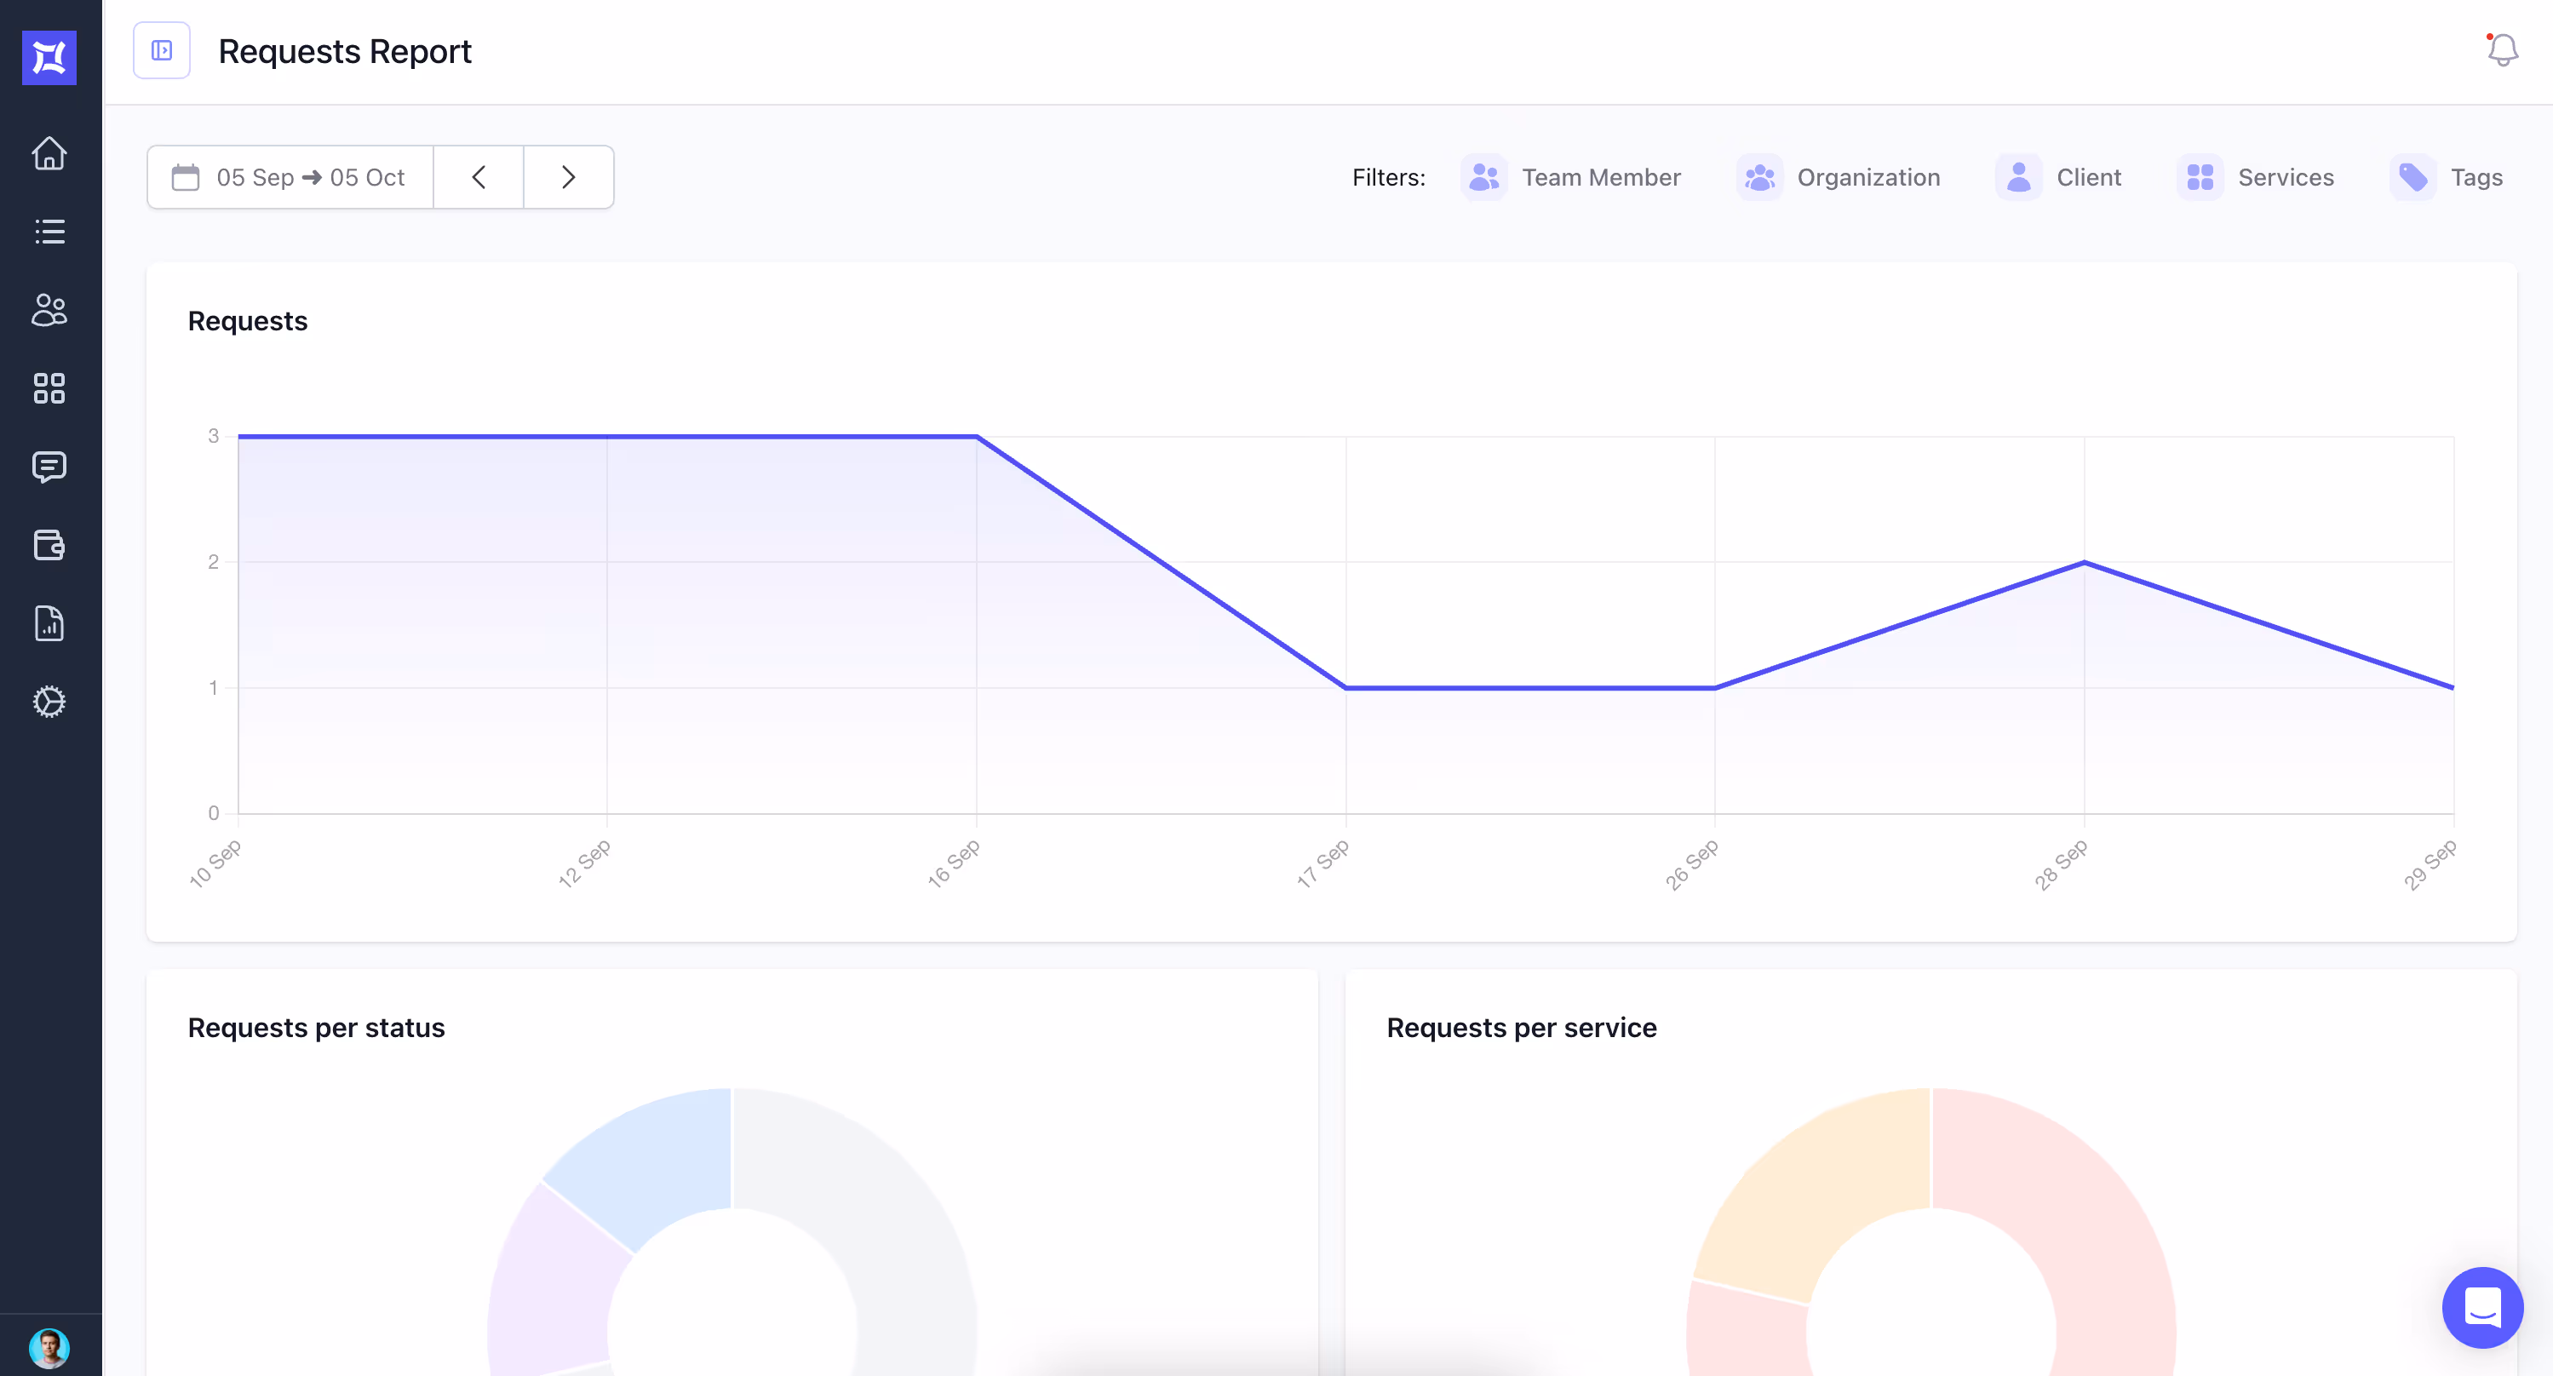2553x1376 pixels.
Task: Open the Organization filter dropdown
Action: coord(1839,177)
